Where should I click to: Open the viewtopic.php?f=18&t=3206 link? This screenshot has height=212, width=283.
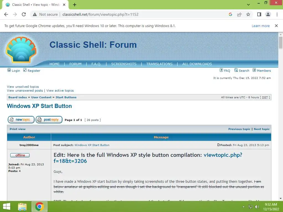[148, 158]
